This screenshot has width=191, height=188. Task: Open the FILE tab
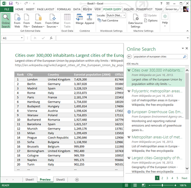pos(7,10)
